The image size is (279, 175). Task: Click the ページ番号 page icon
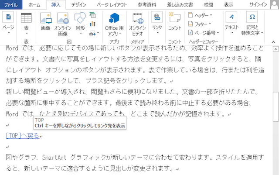(191, 32)
